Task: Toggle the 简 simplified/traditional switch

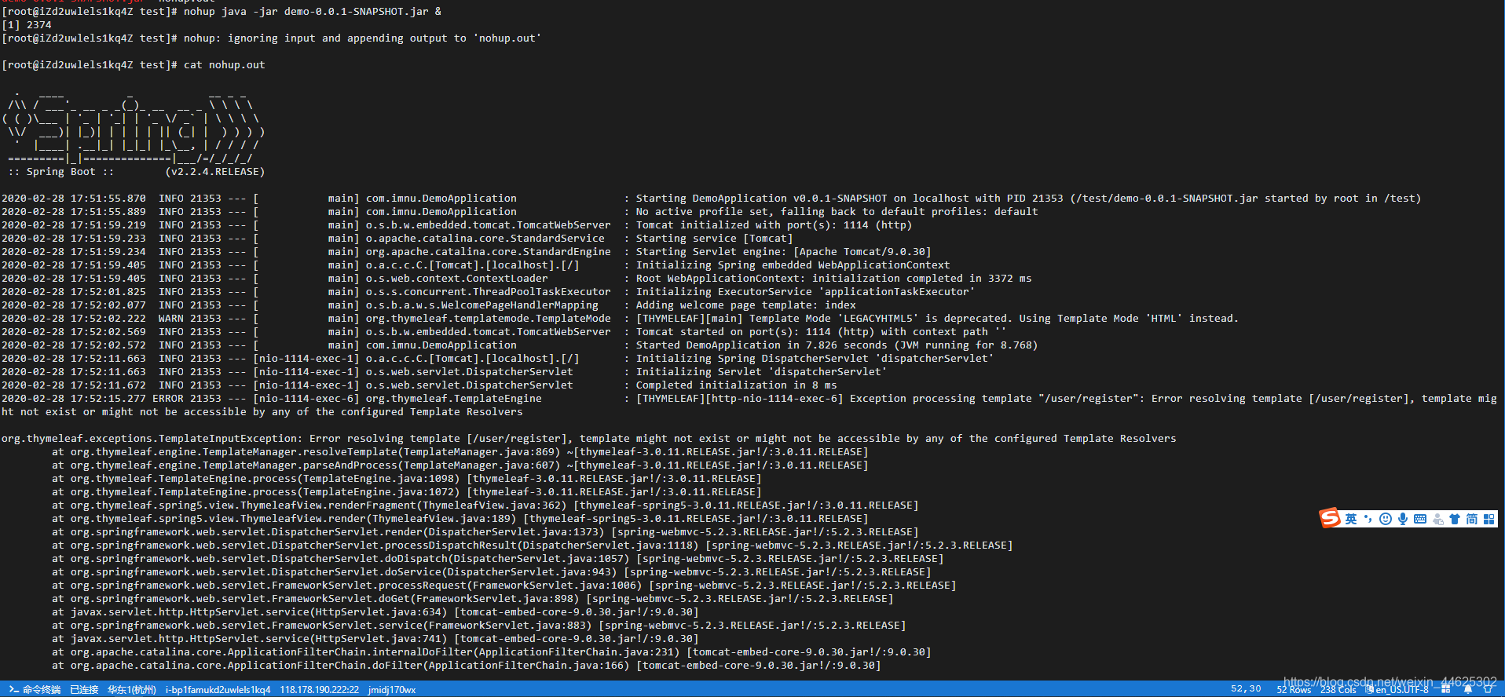Action: tap(1471, 519)
